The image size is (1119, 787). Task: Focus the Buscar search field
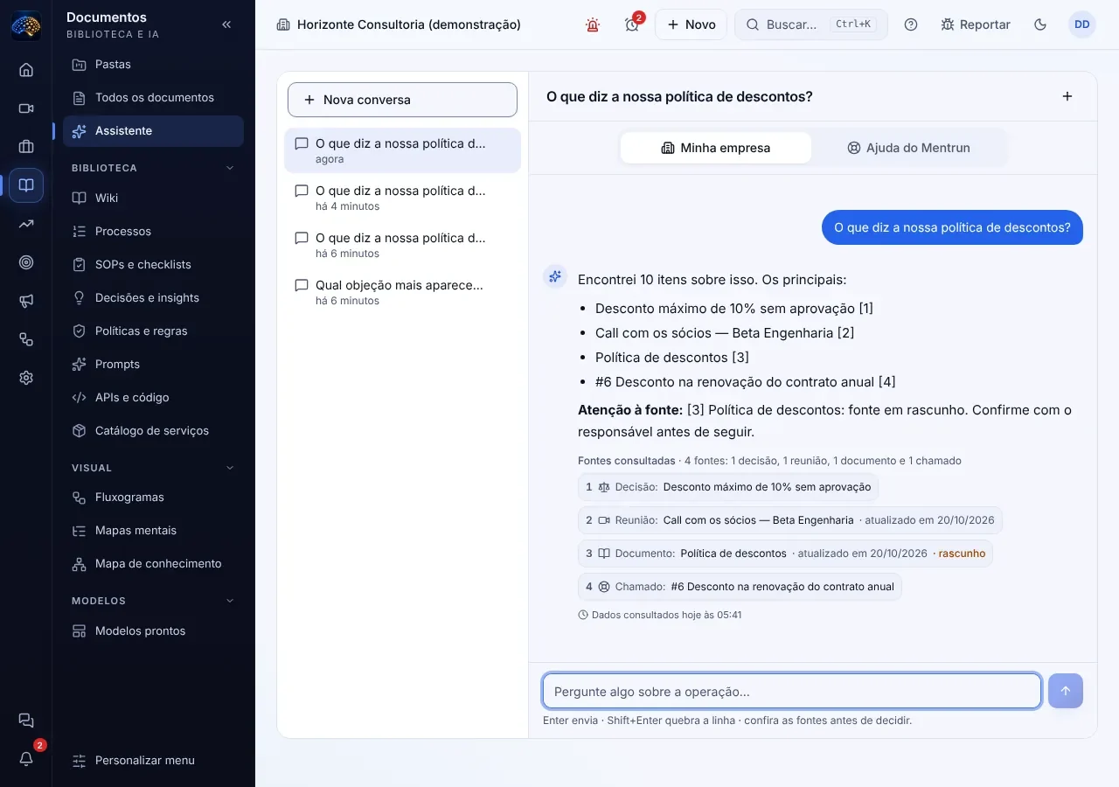pyautogui.click(x=811, y=24)
